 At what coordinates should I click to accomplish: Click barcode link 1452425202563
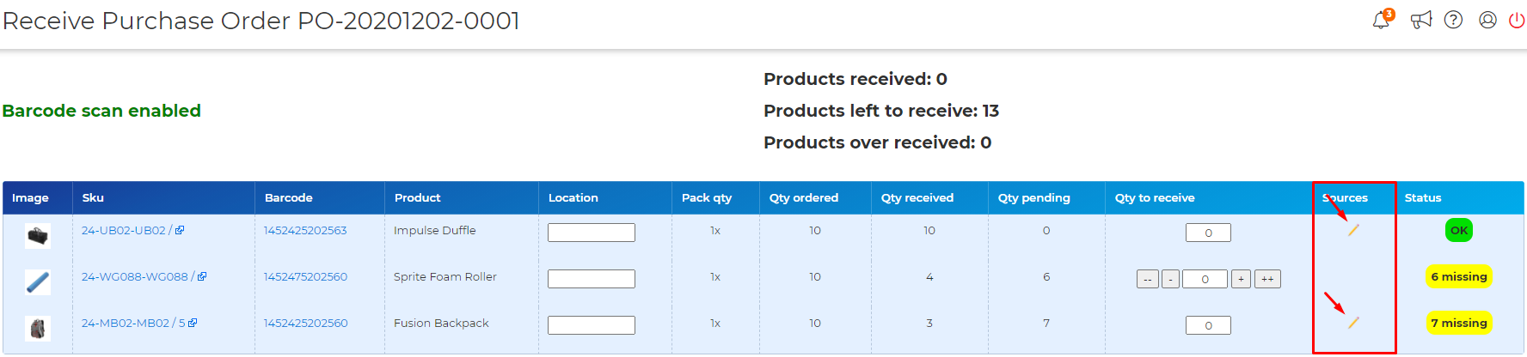(305, 230)
